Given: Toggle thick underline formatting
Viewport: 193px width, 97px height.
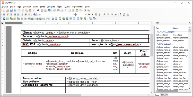Looking at the screenshot, I should click(x=100, y=14).
